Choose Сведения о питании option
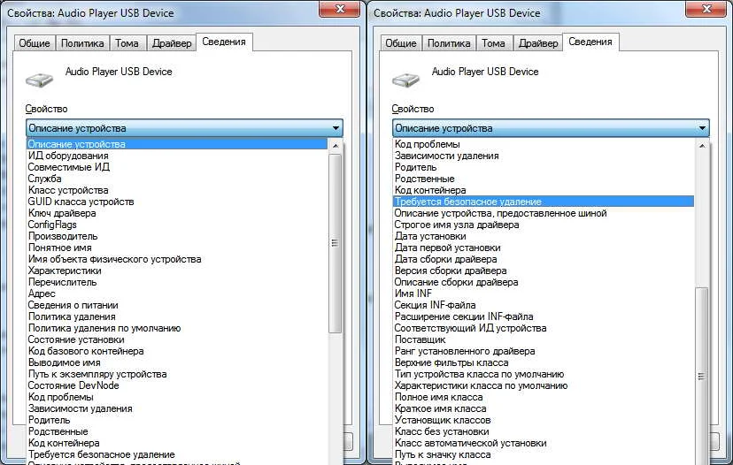 [x=177, y=305]
